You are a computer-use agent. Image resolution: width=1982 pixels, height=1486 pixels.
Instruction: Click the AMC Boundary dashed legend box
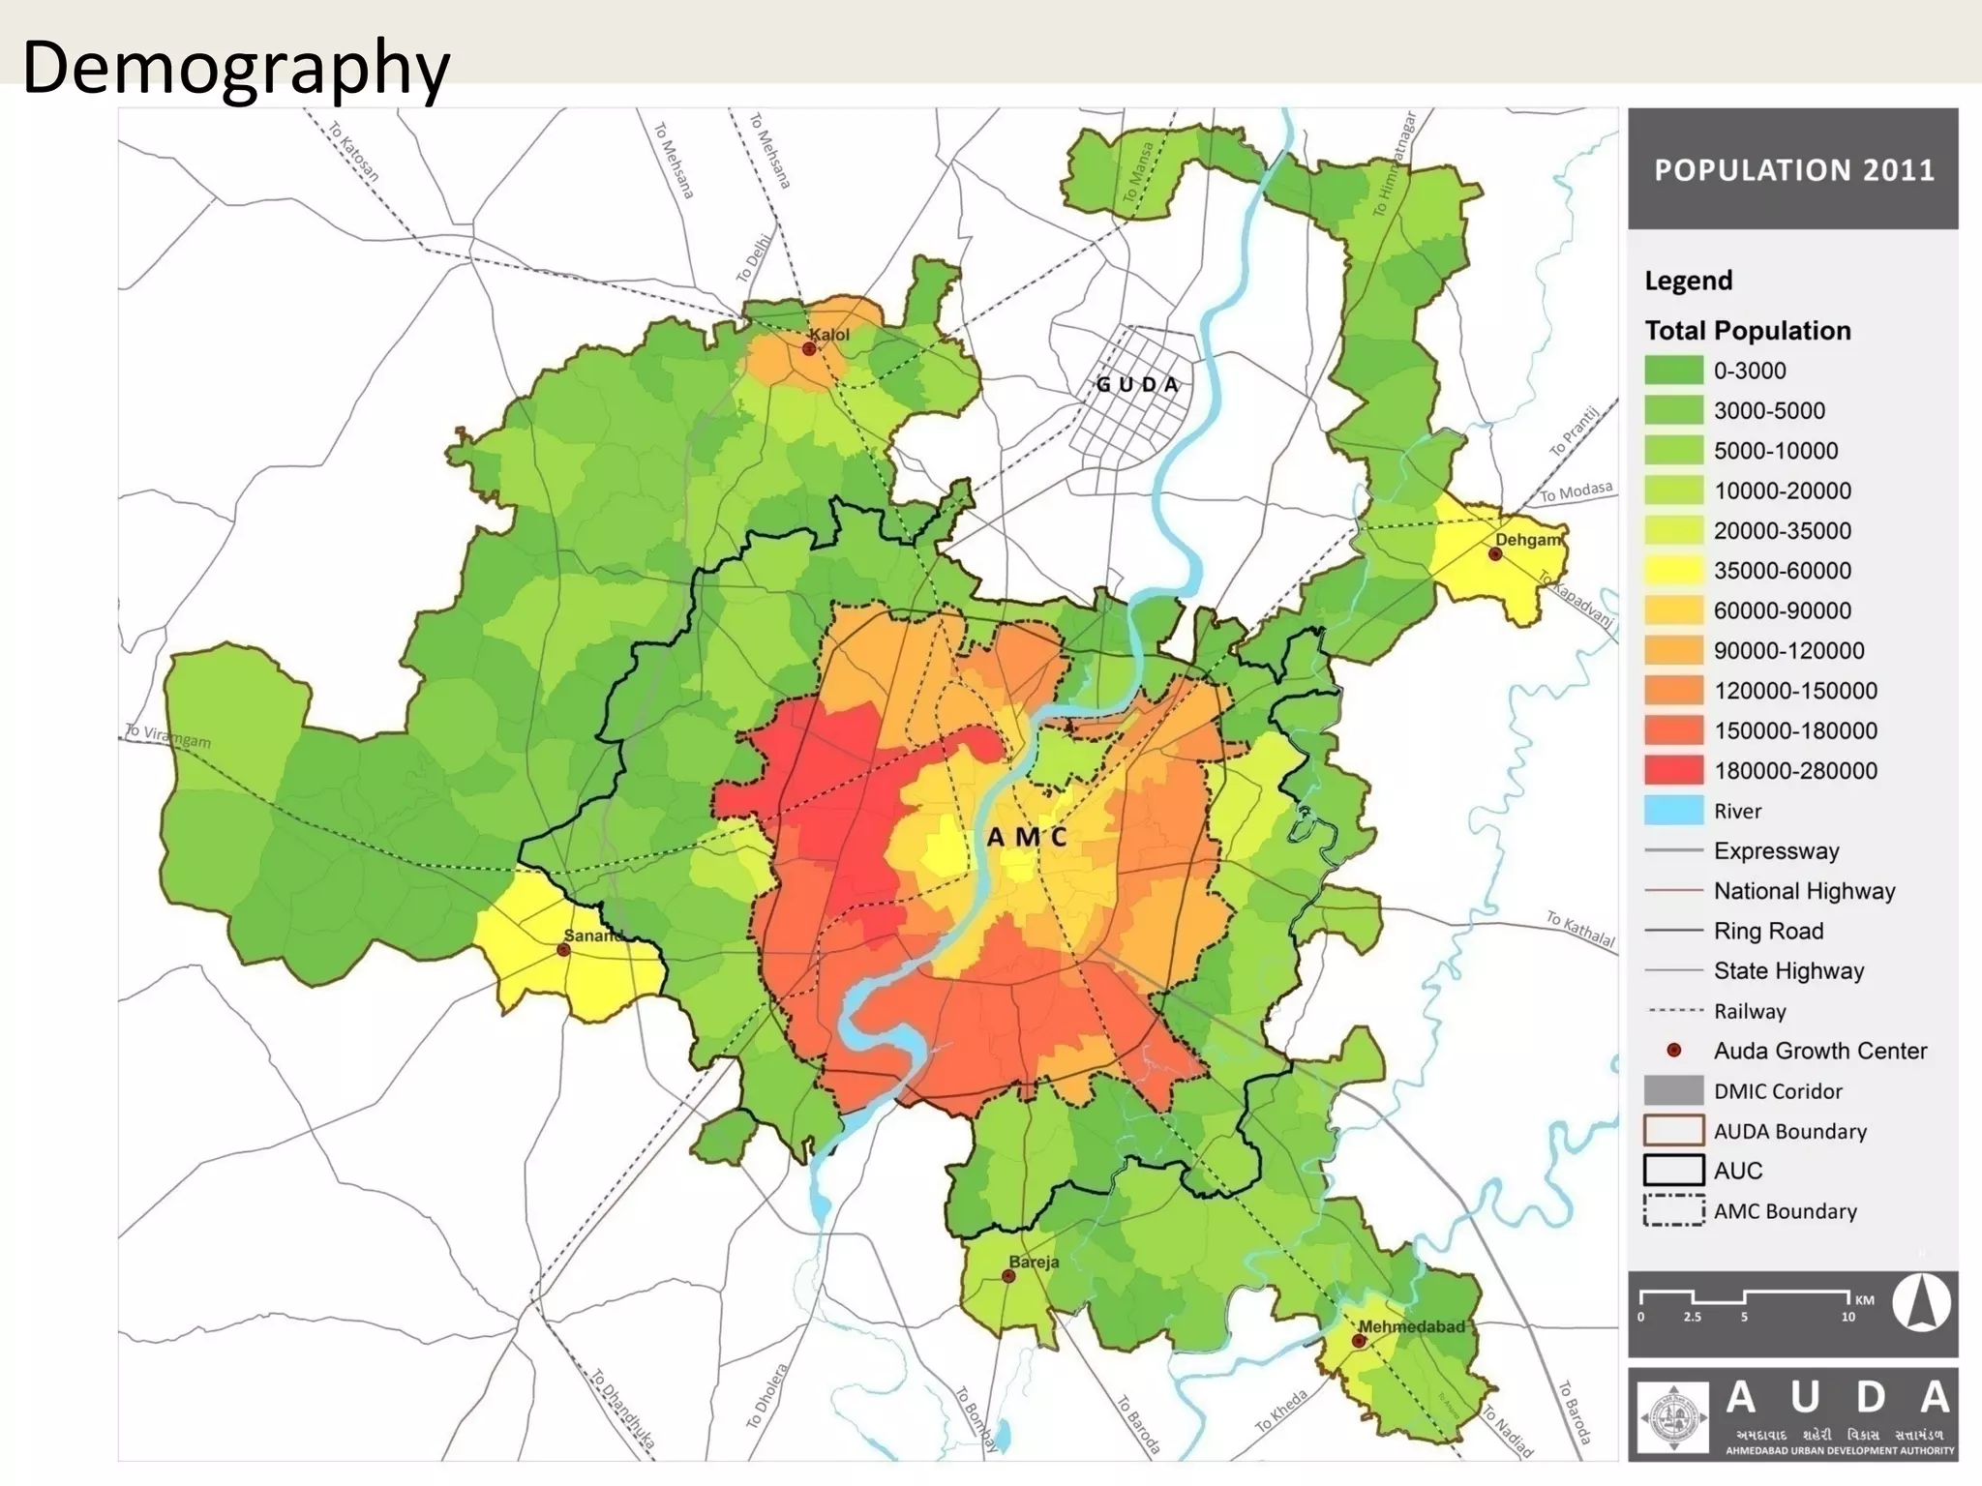1673,1210
